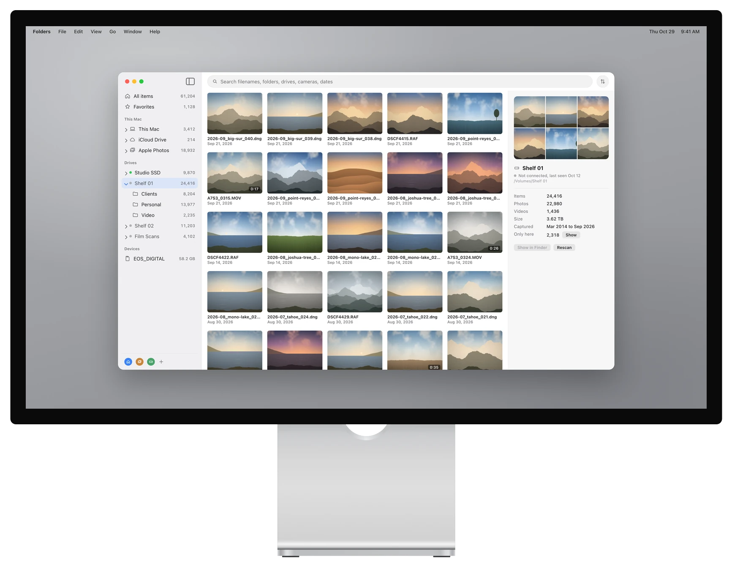The width and height of the screenshot is (732, 567).
Task: Open the View menu
Action: point(96,32)
